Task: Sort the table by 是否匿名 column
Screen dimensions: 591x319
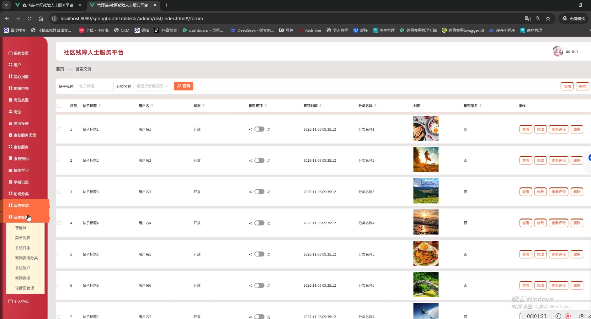Action: 481,105
